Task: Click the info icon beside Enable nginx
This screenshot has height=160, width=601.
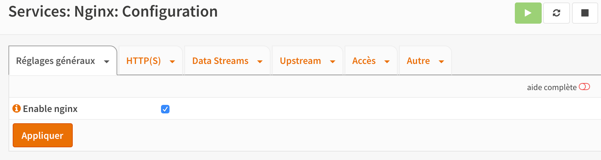Action: [x=17, y=108]
